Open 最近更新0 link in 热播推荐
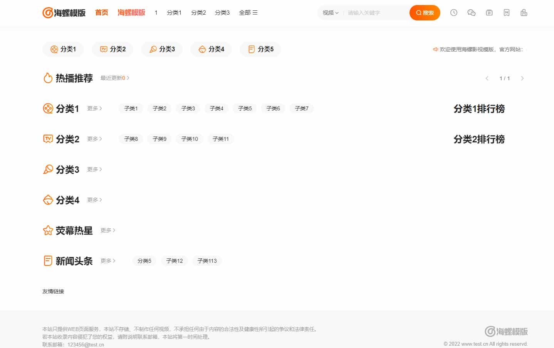Image resolution: width=554 pixels, height=348 pixels. (x=115, y=78)
